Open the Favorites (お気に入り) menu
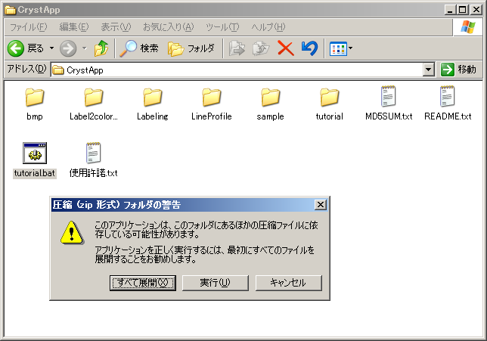The image size is (487, 341). click(x=169, y=27)
